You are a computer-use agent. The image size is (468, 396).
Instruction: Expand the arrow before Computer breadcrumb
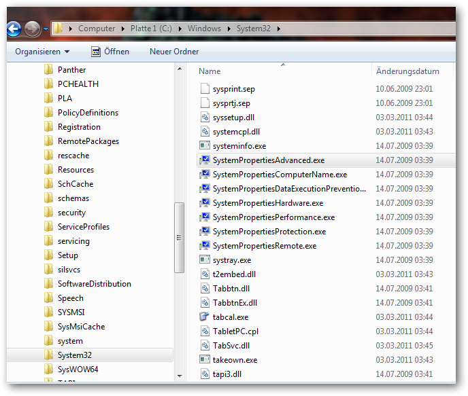[71, 29]
